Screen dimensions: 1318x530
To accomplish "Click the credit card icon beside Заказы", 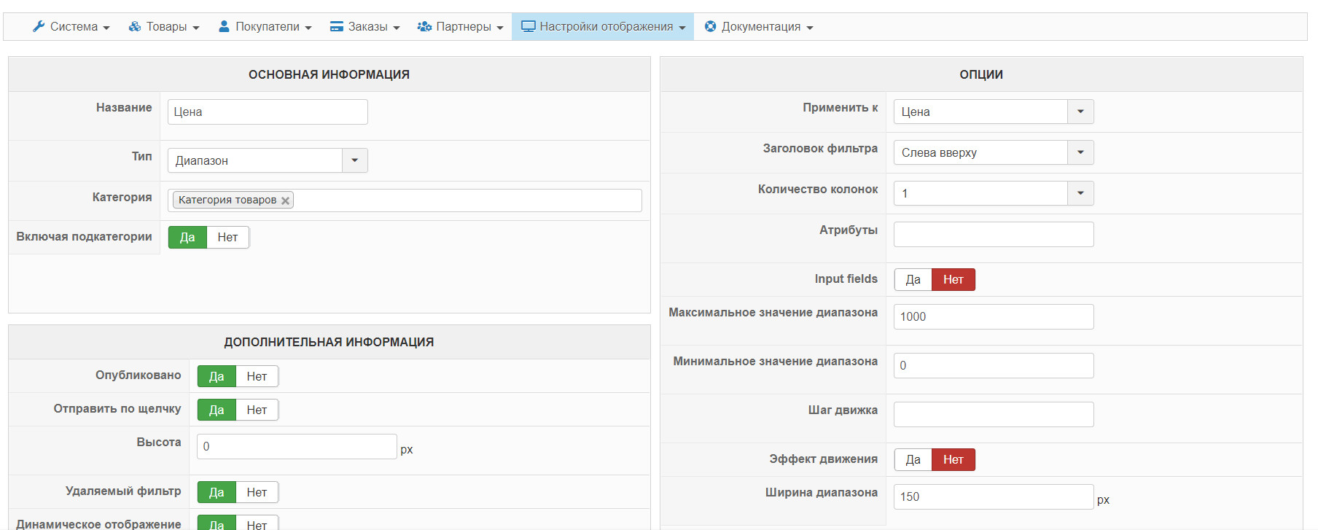I will pos(336,26).
